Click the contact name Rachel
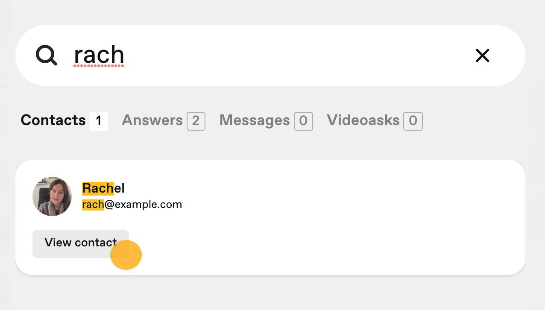The image size is (545, 310). click(103, 188)
